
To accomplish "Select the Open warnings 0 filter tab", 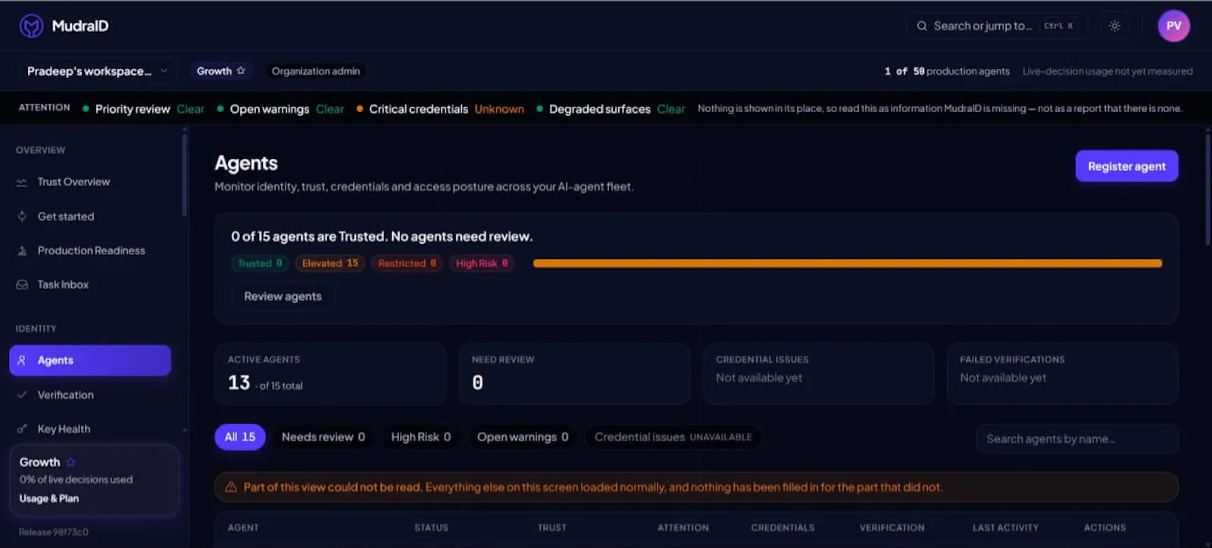I will tap(523, 437).
